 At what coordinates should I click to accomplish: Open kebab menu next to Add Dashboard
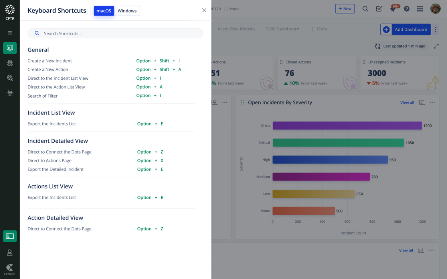[x=436, y=29]
